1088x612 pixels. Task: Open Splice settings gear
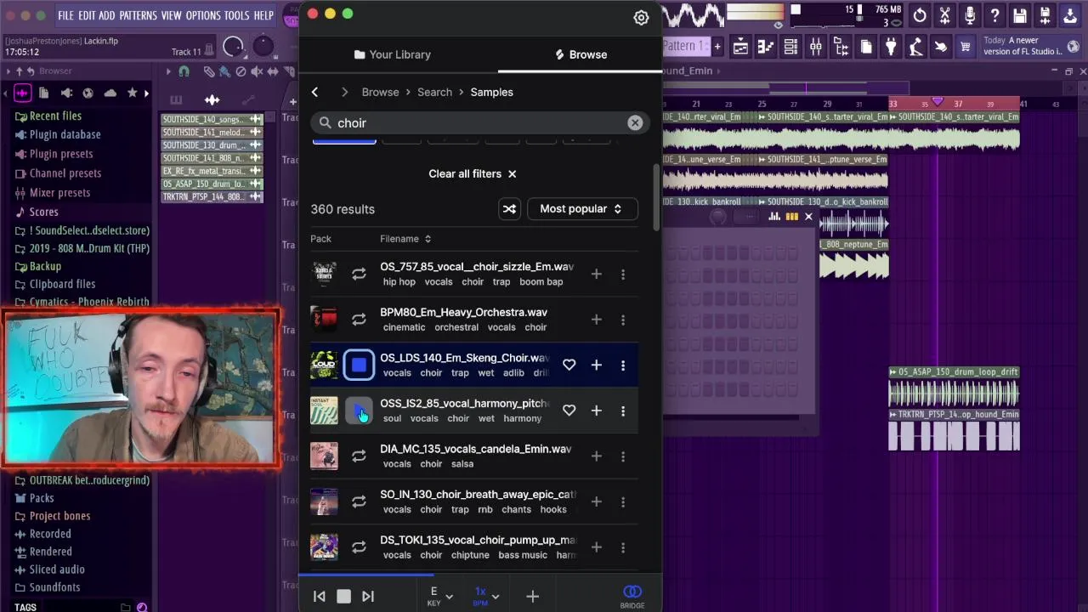[641, 17]
